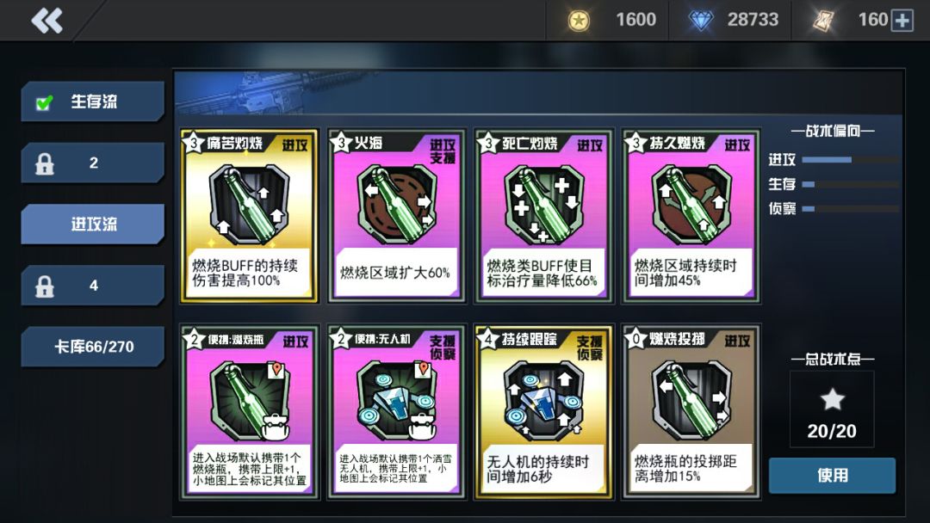This screenshot has height=523, width=930.
Task: Select the 持续跟踪 drone card icon
Action: [543, 400]
